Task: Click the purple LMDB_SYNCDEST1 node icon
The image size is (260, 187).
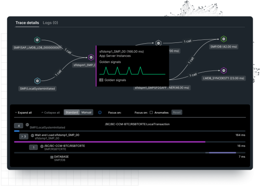Action: tap(223, 70)
